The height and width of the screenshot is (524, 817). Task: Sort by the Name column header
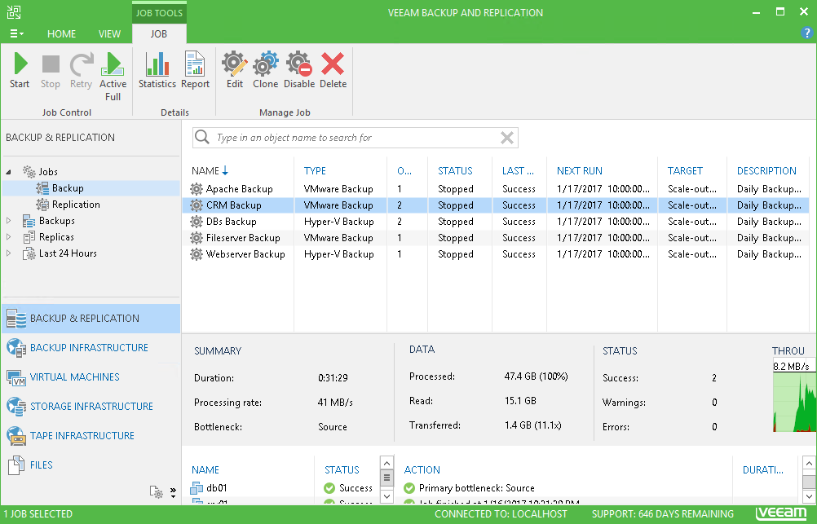coord(210,171)
